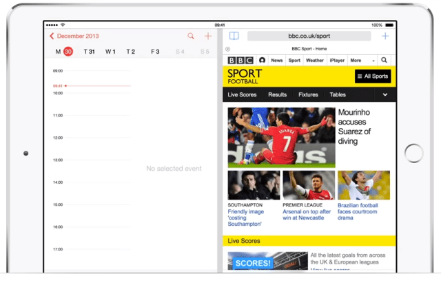
Task: Select F 3 in the week strip
Action: pyautogui.click(x=155, y=52)
